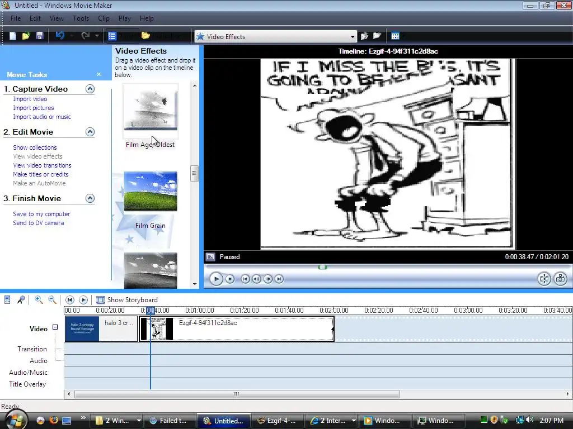The width and height of the screenshot is (573, 429).
Task: Open the File menu
Action: 16,18
